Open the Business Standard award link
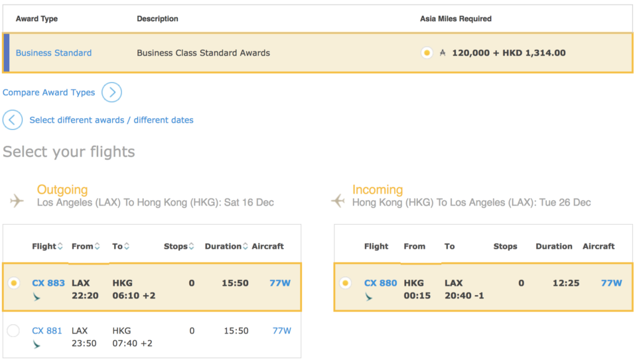 [x=54, y=53]
